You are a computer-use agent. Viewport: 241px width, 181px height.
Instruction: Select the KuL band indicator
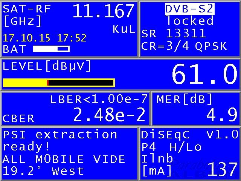[124, 29]
